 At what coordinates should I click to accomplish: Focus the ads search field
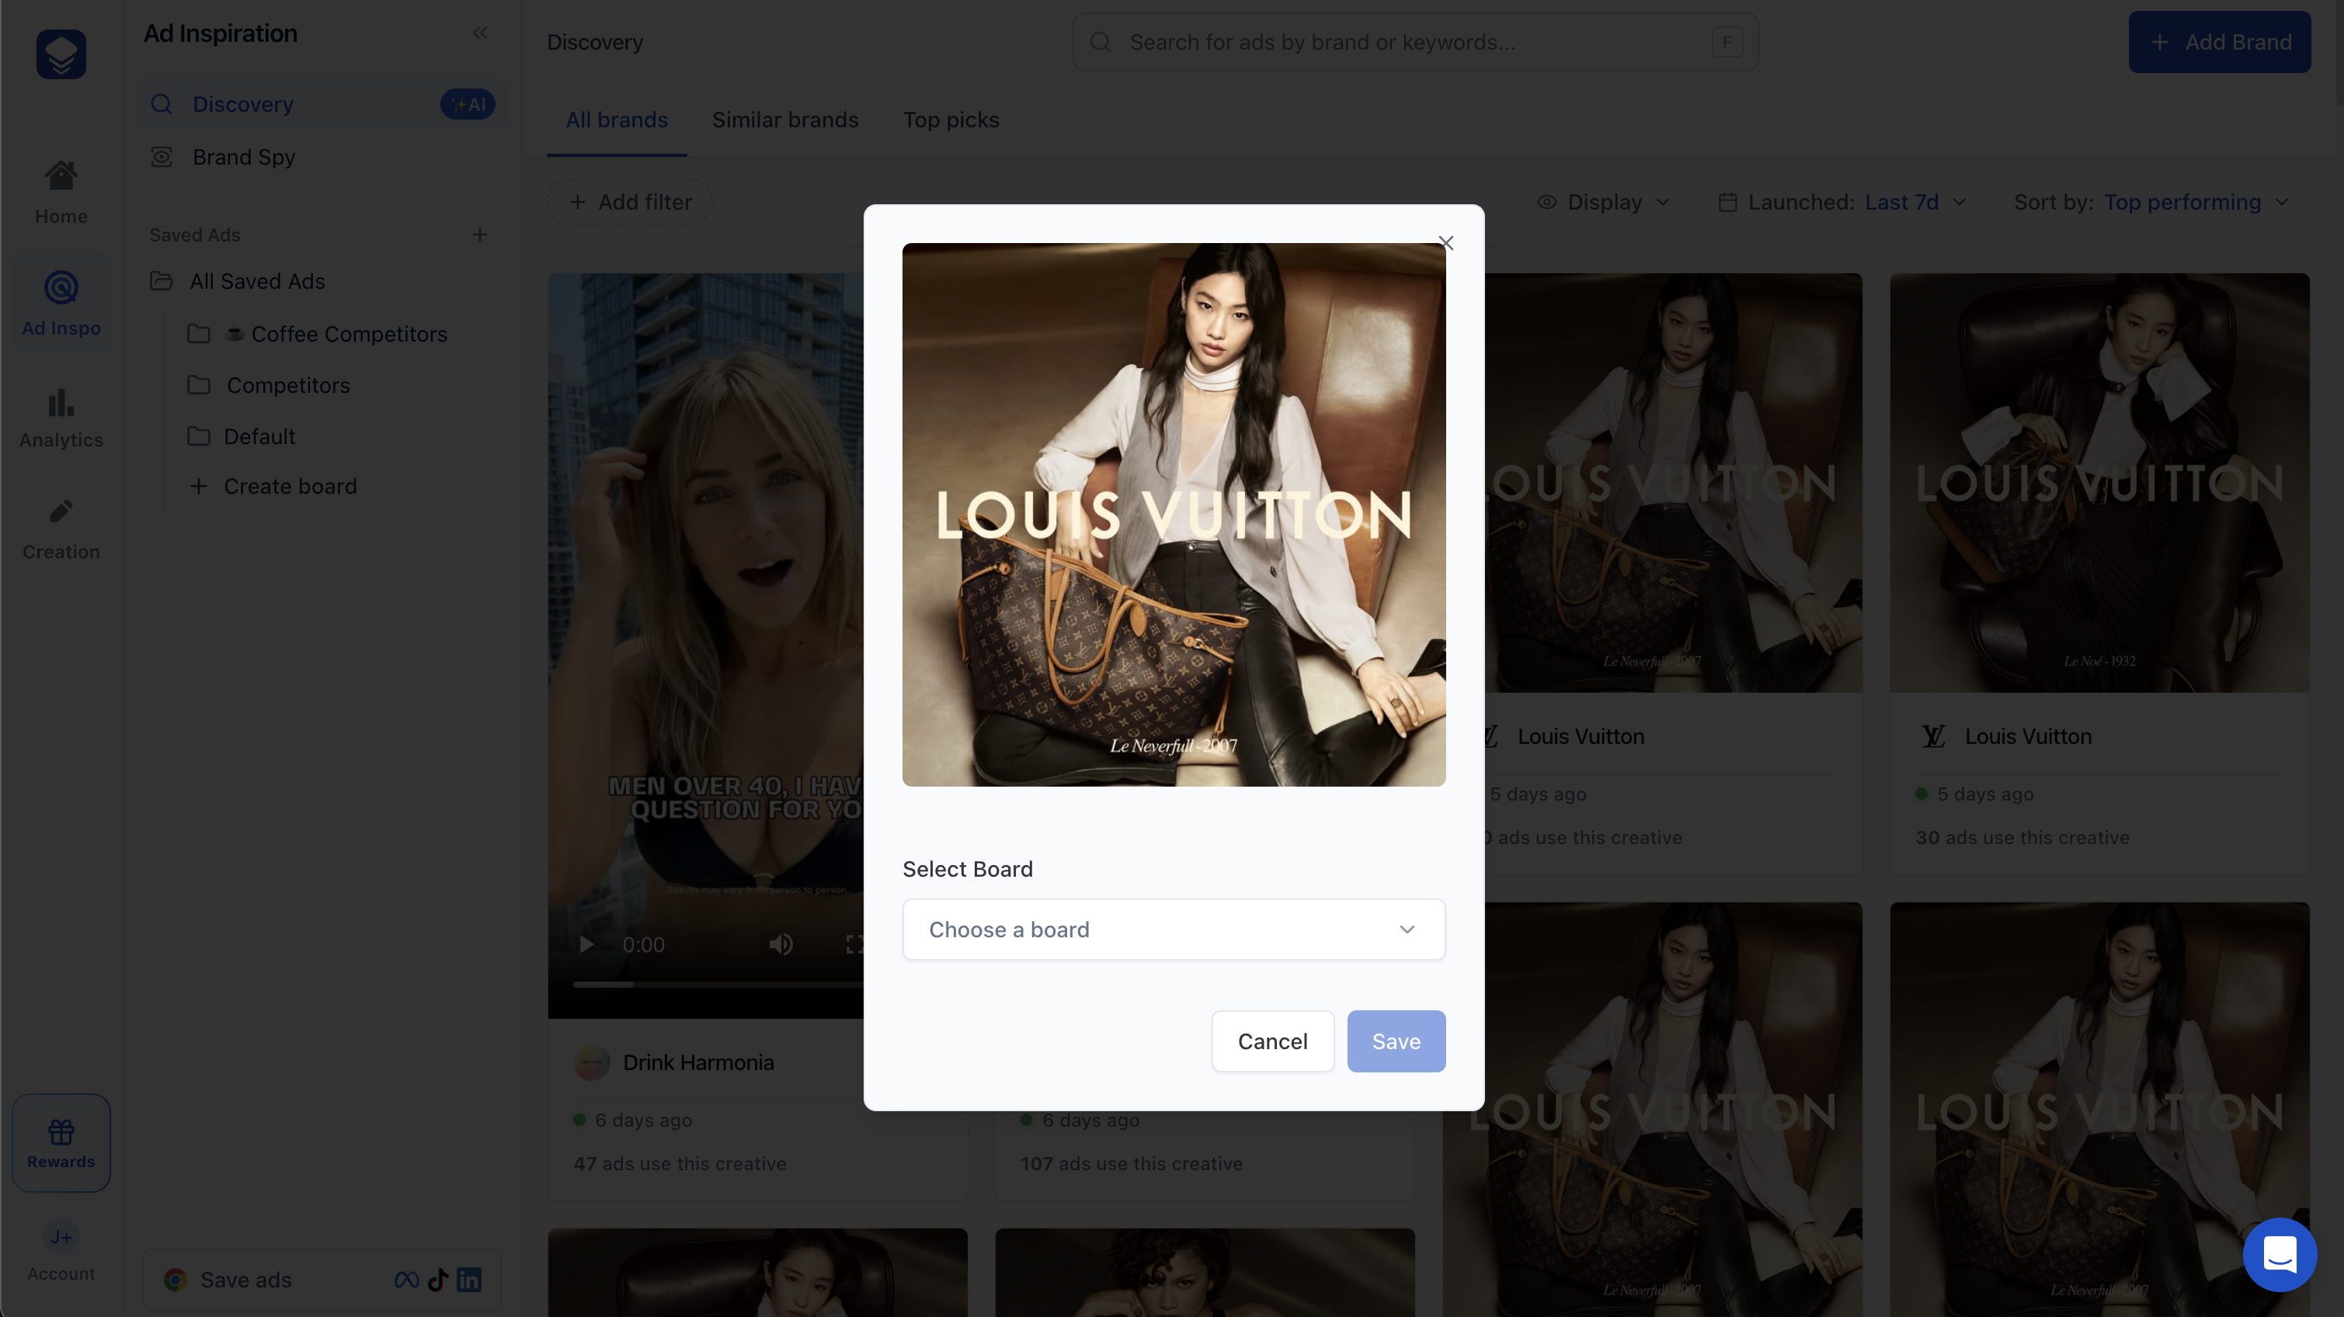point(1415,42)
